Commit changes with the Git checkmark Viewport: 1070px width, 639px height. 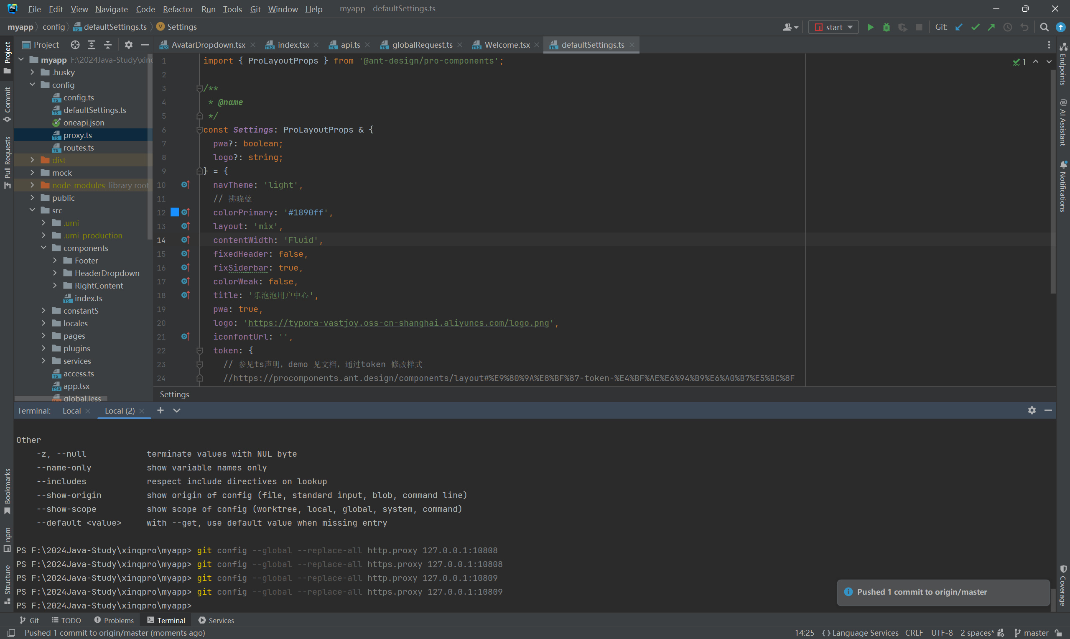tap(975, 27)
